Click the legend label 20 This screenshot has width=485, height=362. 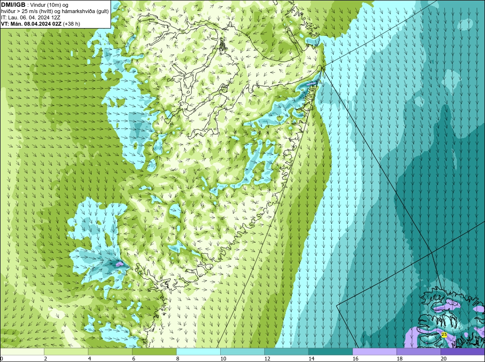444,359
